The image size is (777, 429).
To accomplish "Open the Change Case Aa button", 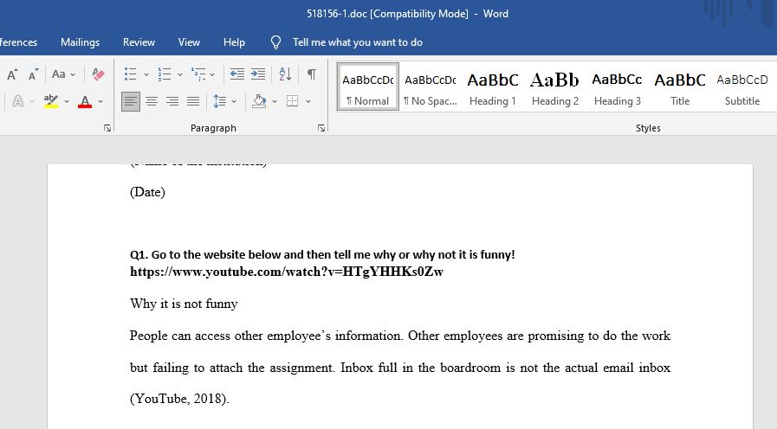I will (x=59, y=74).
